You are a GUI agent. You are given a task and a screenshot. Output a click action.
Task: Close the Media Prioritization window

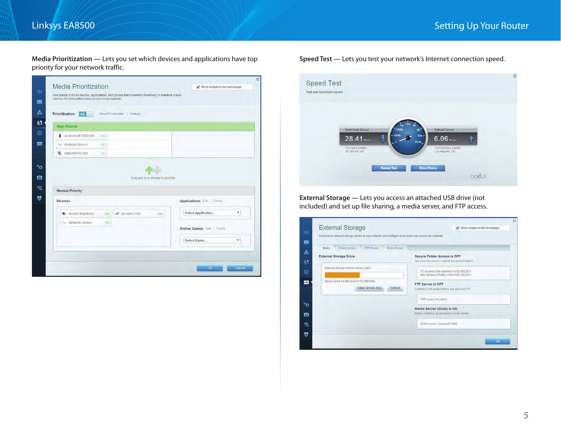[258, 79]
